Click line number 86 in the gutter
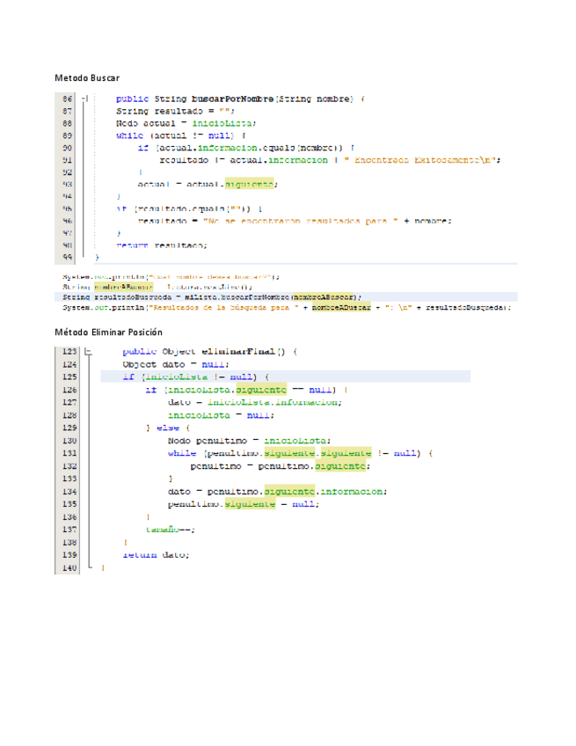Image resolution: width=576 pixels, height=746 pixels. pyautogui.click(x=67, y=99)
